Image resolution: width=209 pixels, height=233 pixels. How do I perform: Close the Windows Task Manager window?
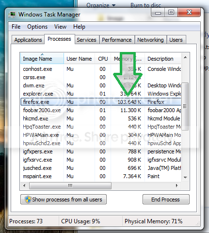(189, 12)
